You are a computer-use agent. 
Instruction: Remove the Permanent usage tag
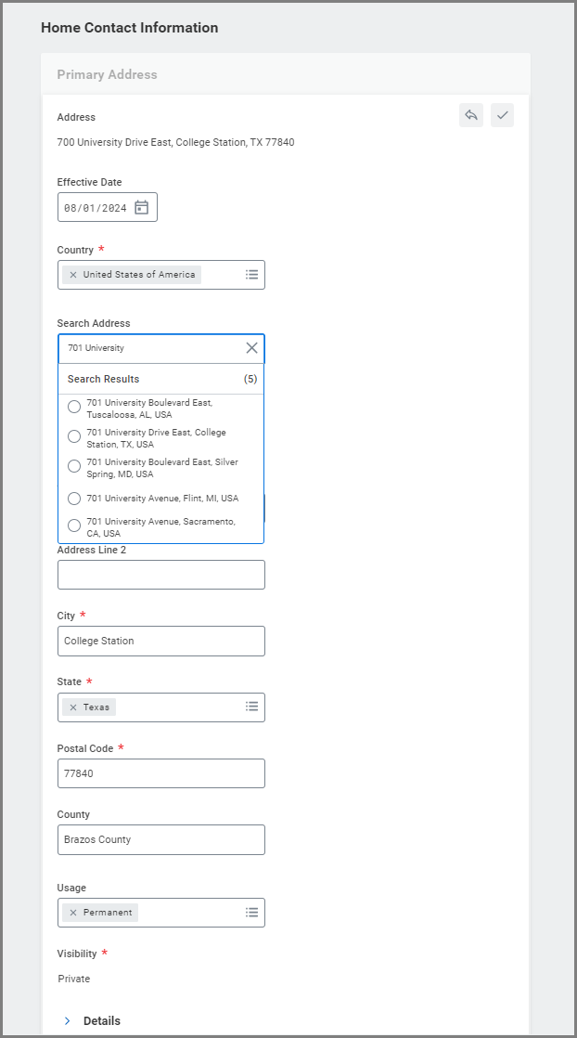73,913
